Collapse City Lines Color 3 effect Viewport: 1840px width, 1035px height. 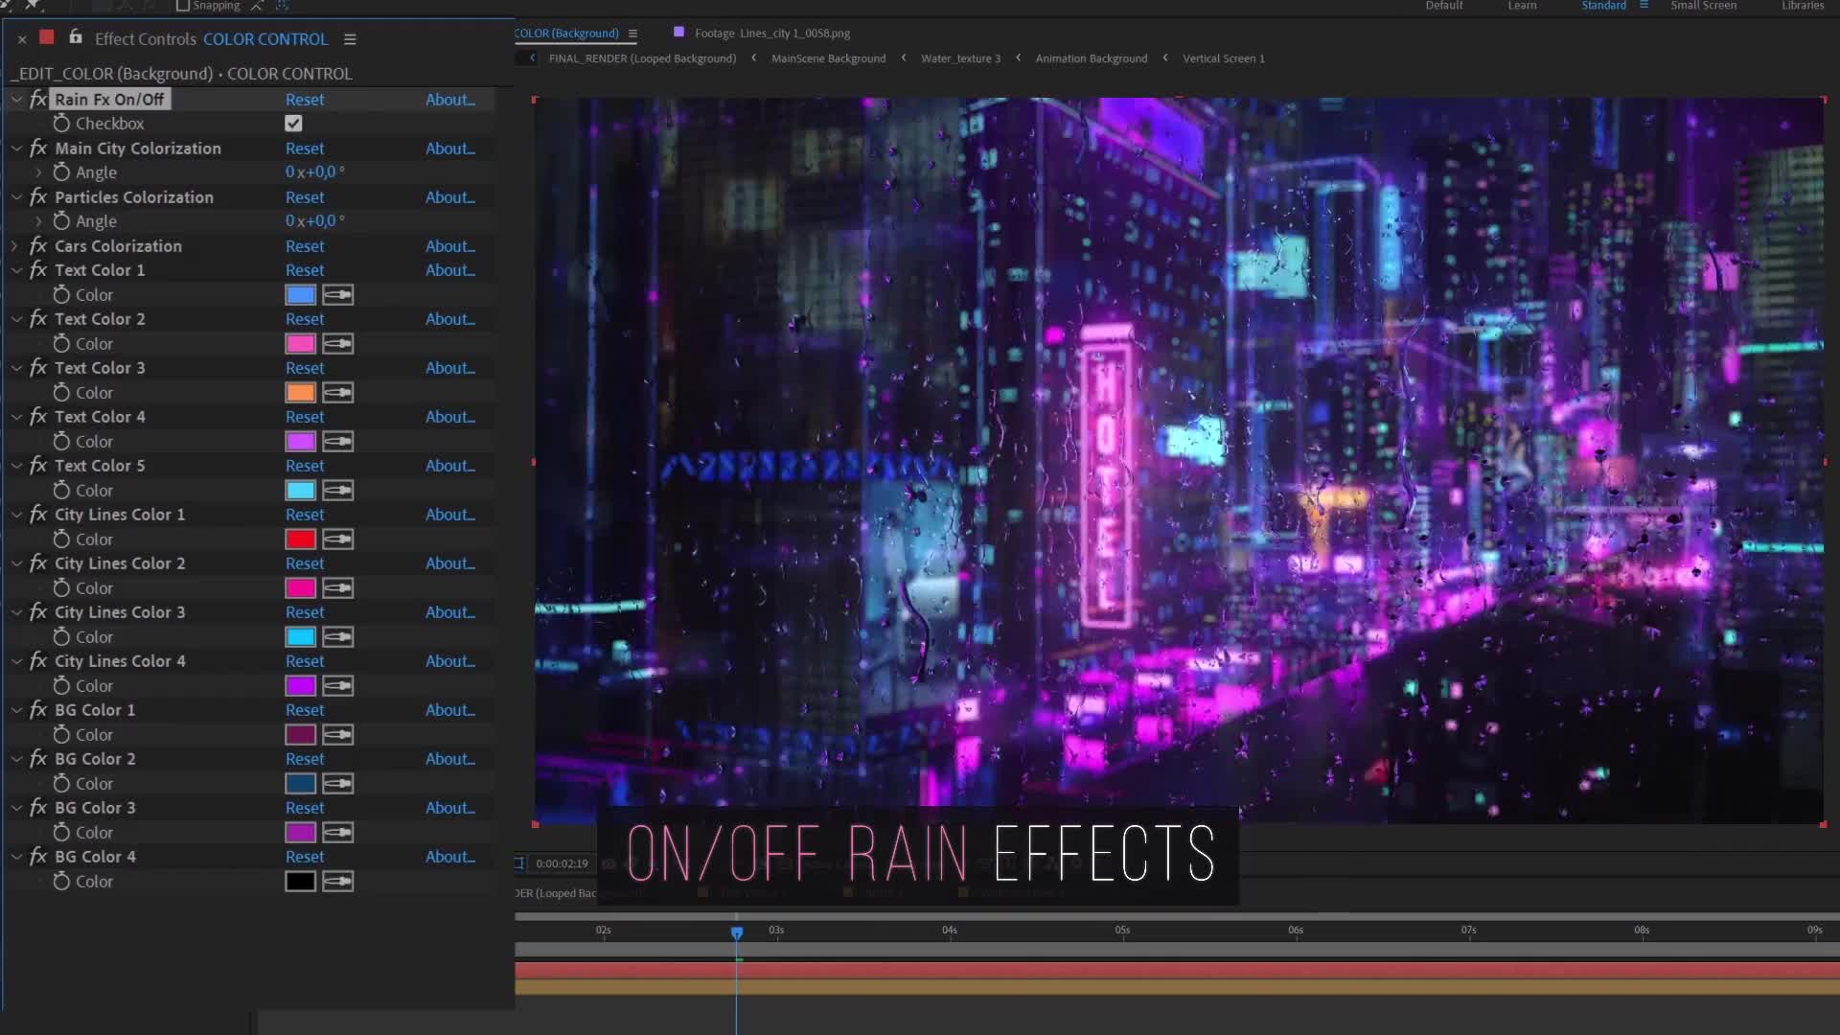pyautogui.click(x=16, y=612)
